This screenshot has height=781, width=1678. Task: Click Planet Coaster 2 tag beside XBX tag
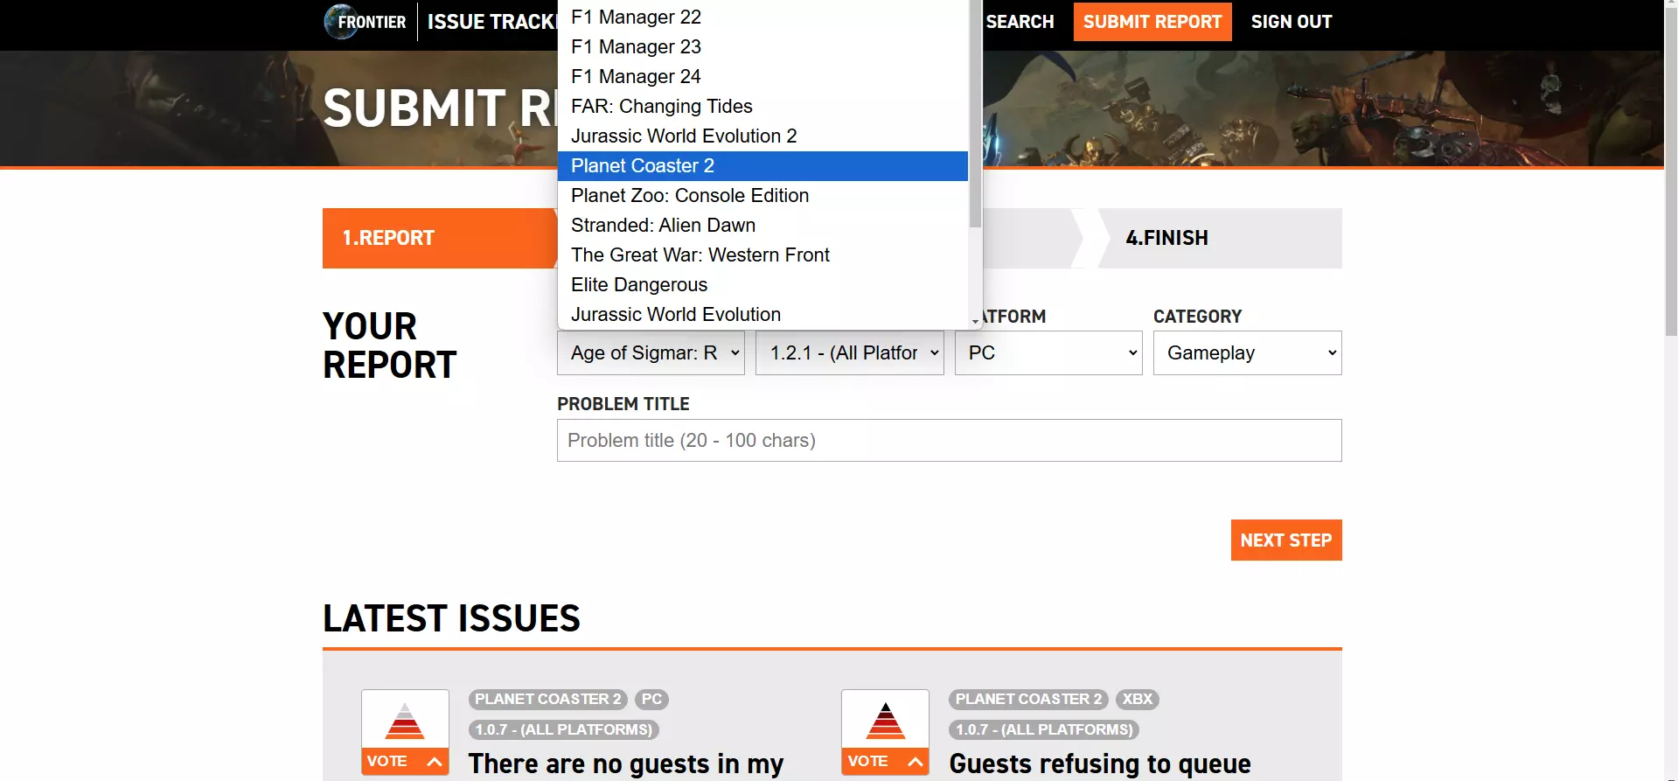tap(1028, 700)
